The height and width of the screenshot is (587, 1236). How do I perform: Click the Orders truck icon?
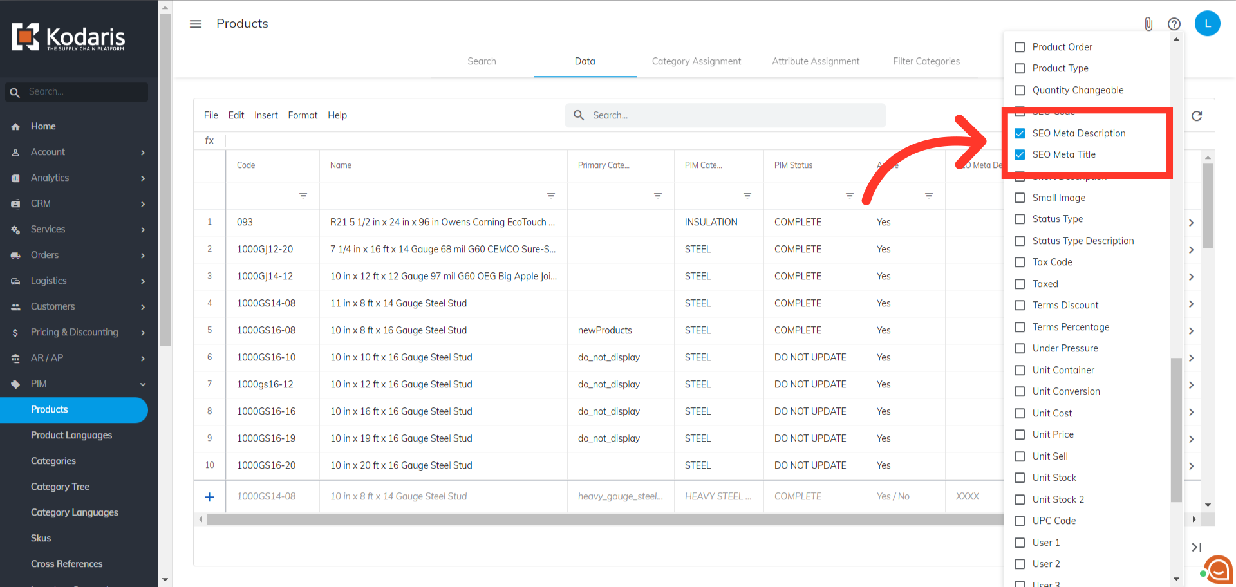click(15, 256)
